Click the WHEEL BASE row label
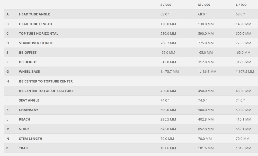This screenshot has width=258, height=156. [29, 71]
